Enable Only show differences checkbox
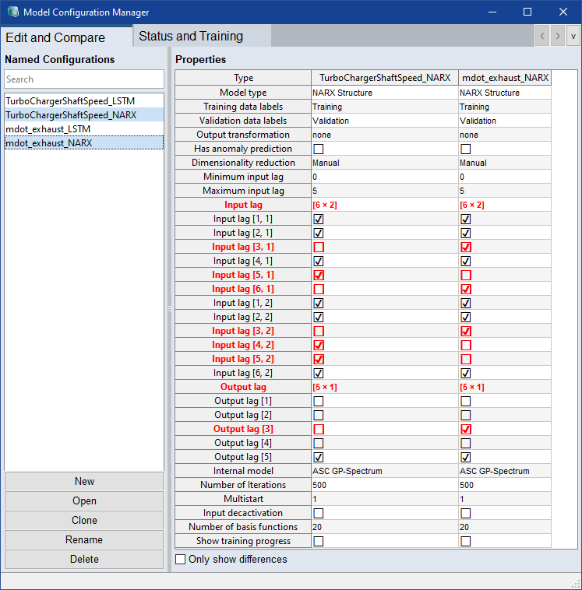 pos(181,559)
